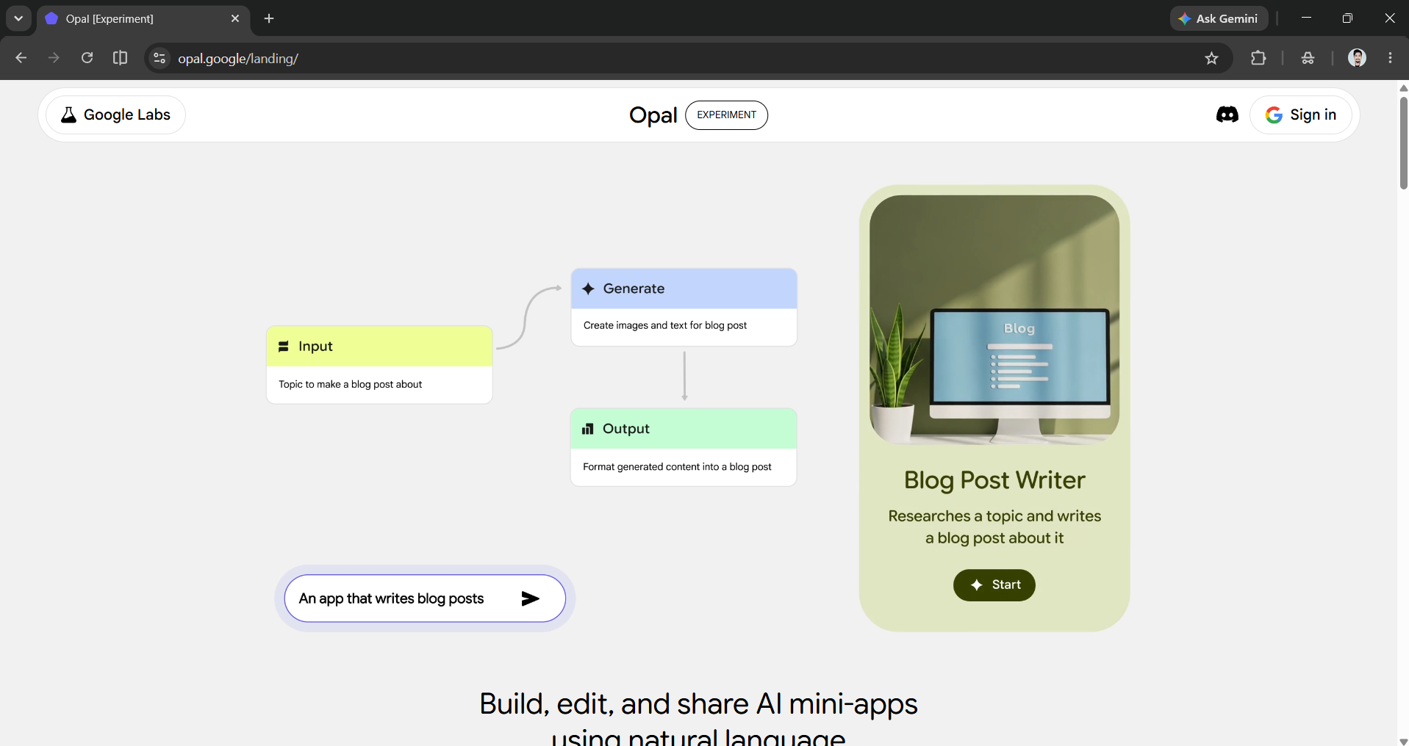The width and height of the screenshot is (1409, 746).
Task: Open Google Labs link
Action: [115, 115]
